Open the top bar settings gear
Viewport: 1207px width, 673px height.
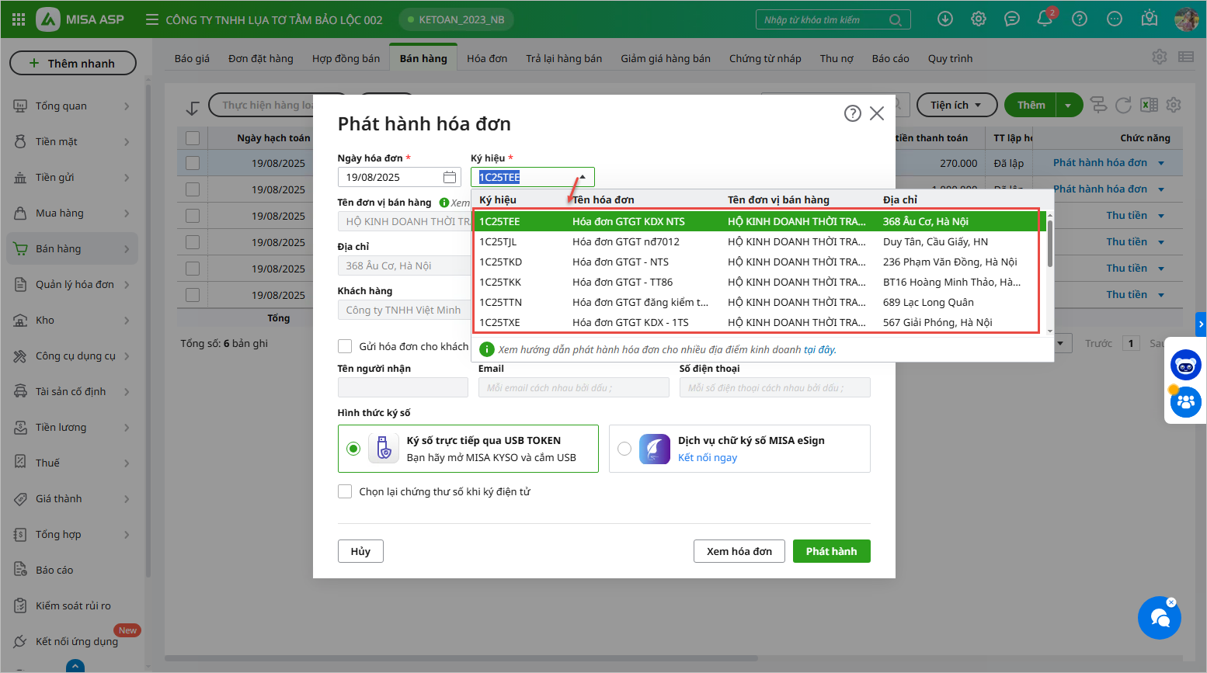pos(979,19)
